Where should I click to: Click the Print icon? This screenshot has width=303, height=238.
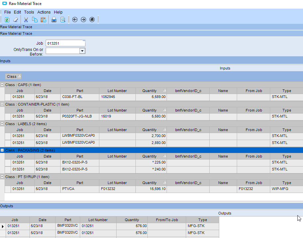pos(54,20)
